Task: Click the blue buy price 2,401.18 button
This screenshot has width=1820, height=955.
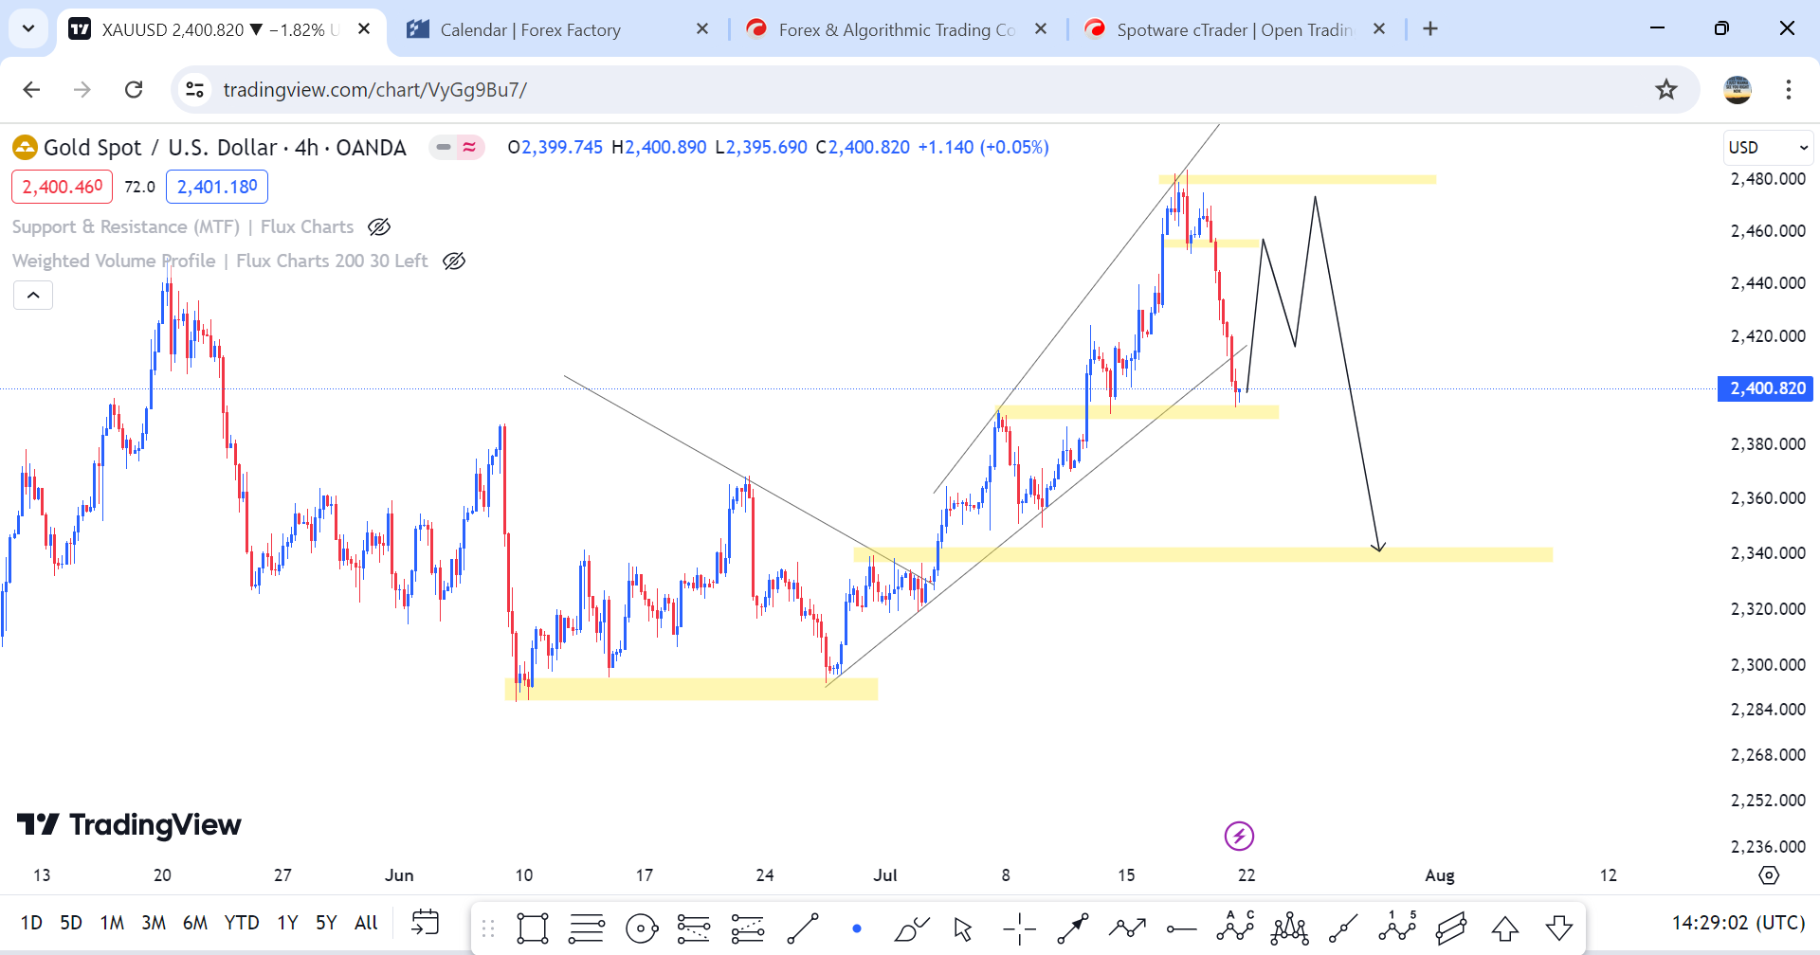Action: pos(217,187)
